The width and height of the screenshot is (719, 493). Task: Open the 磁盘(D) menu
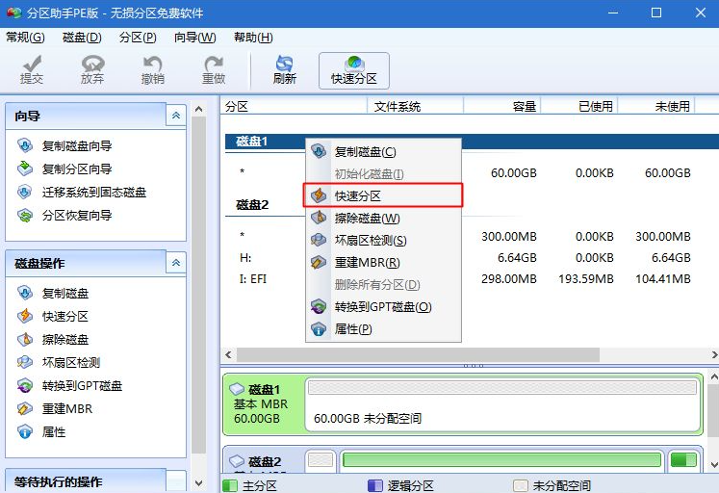tap(82, 38)
